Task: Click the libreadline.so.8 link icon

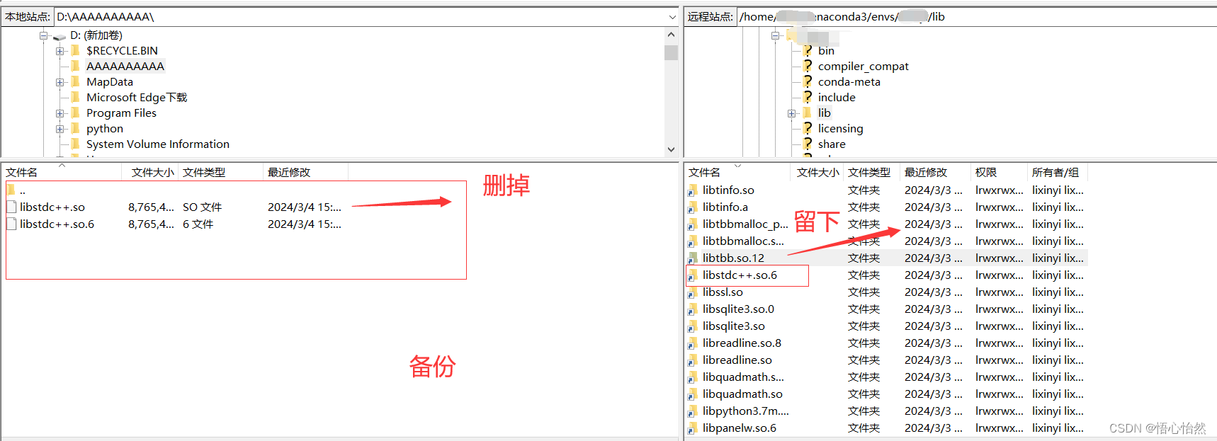Action: (x=693, y=343)
